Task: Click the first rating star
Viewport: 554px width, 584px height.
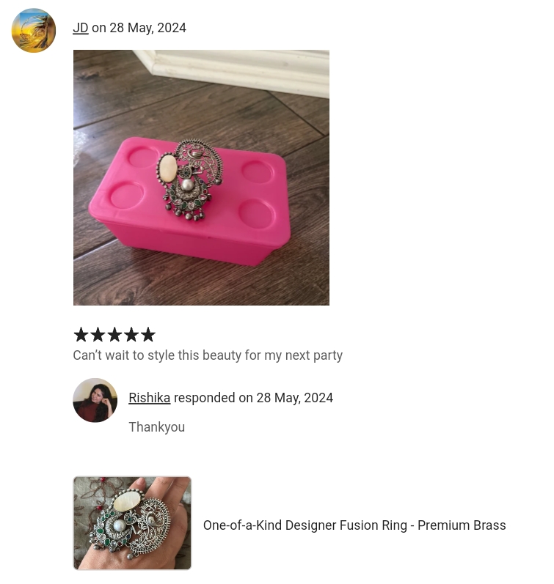Action: (81, 334)
